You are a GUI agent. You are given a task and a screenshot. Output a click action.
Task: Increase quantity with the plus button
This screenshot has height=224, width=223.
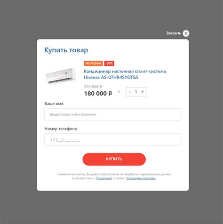coord(143,92)
